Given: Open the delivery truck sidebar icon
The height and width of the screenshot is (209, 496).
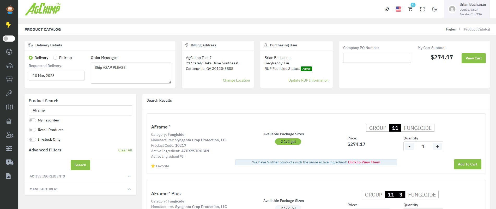Looking at the screenshot, I should [9, 162].
